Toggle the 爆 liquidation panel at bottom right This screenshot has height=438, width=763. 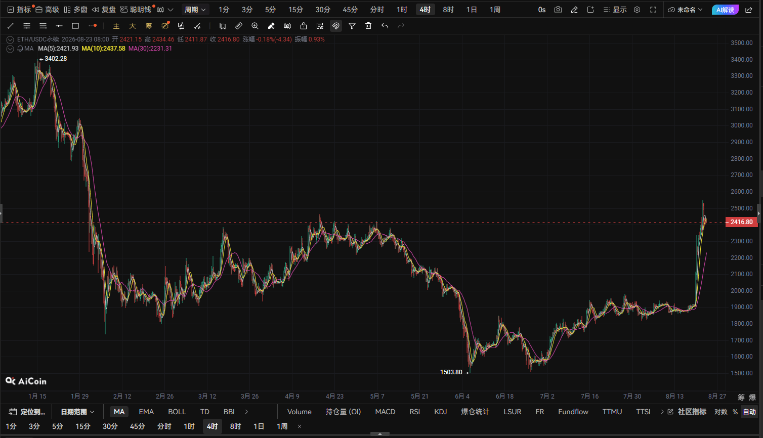(752, 397)
